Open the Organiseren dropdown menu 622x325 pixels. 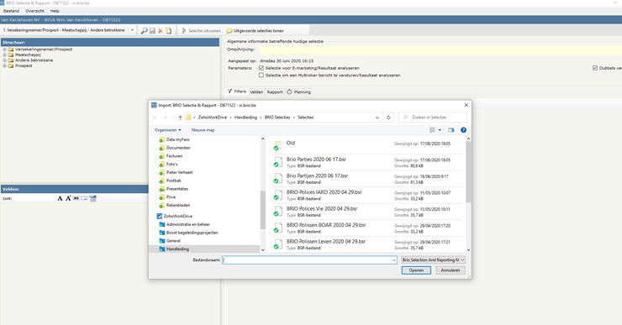click(x=168, y=130)
